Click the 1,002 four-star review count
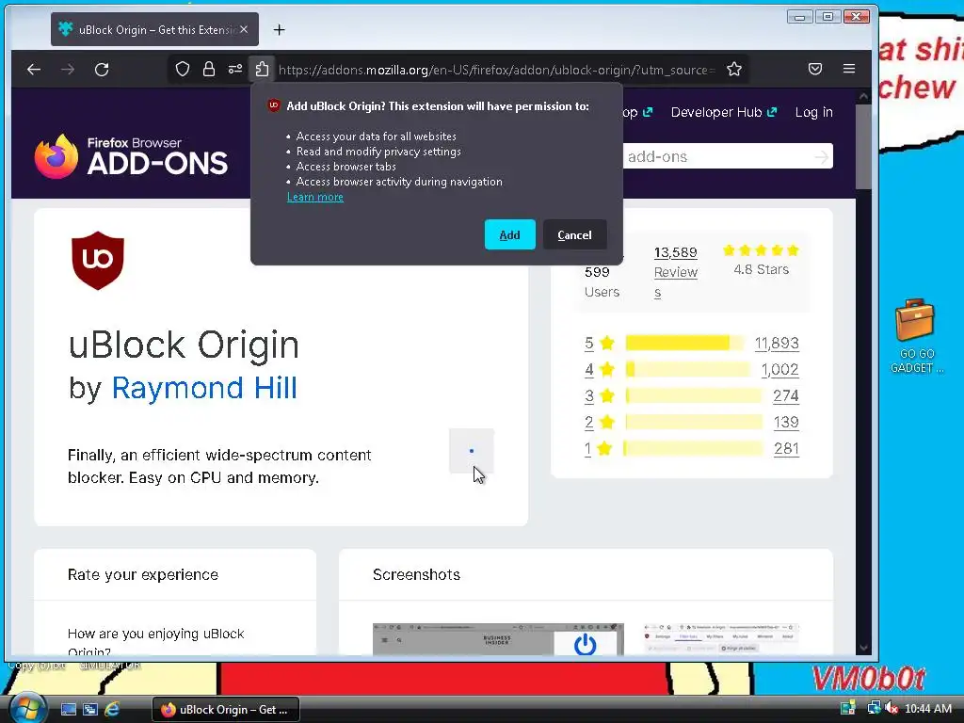Viewport: 964px width, 723px height. (779, 369)
